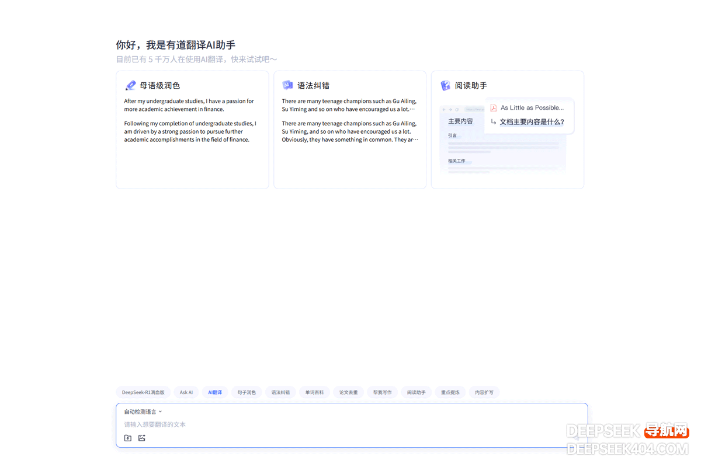Click the 'As Little as Possible...' document label

[532, 107]
